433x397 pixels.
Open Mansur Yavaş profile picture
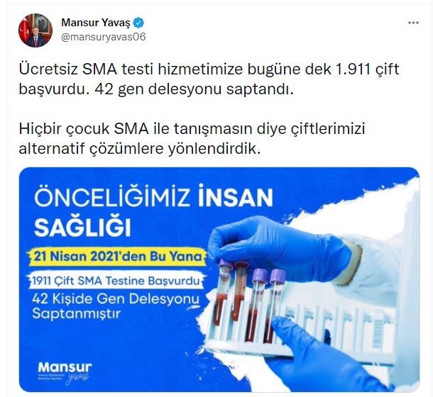click(35, 30)
